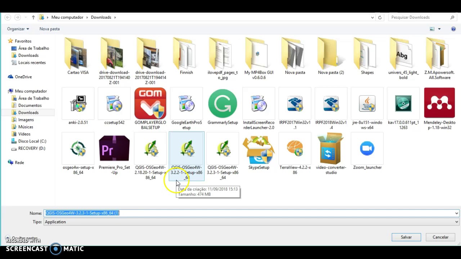Image resolution: width=461 pixels, height=259 pixels.
Task: Click Downloads in the address path
Action: pos(101,17)
